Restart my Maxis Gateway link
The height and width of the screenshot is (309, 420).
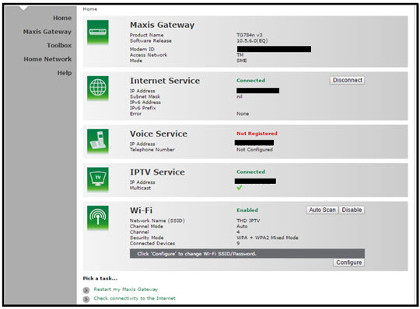coord(126,290)
